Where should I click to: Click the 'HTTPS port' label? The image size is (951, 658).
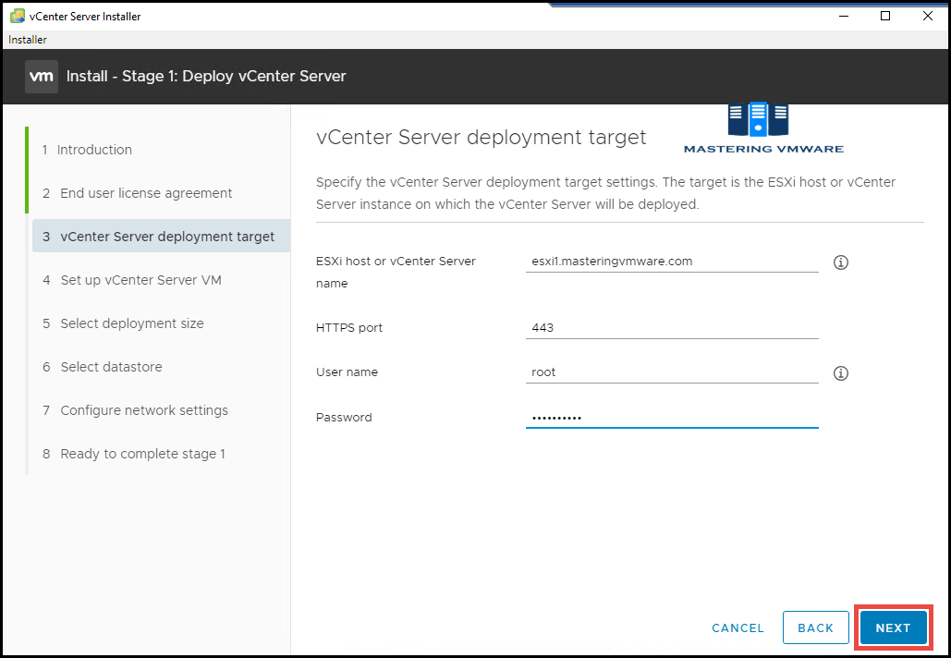349,328
